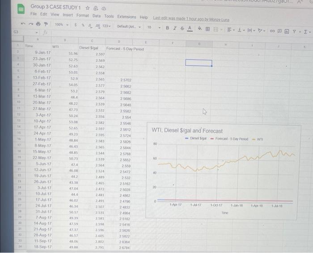
Task: Open the text color picker
Action: click(x=190, y=29)
